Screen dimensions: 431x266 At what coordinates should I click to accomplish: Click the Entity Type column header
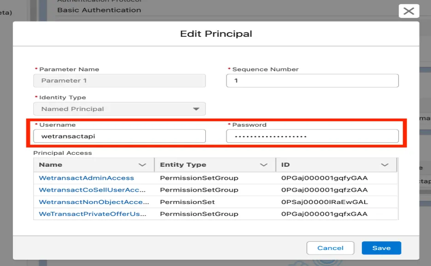pyautogui.click(x=215, y=165)
